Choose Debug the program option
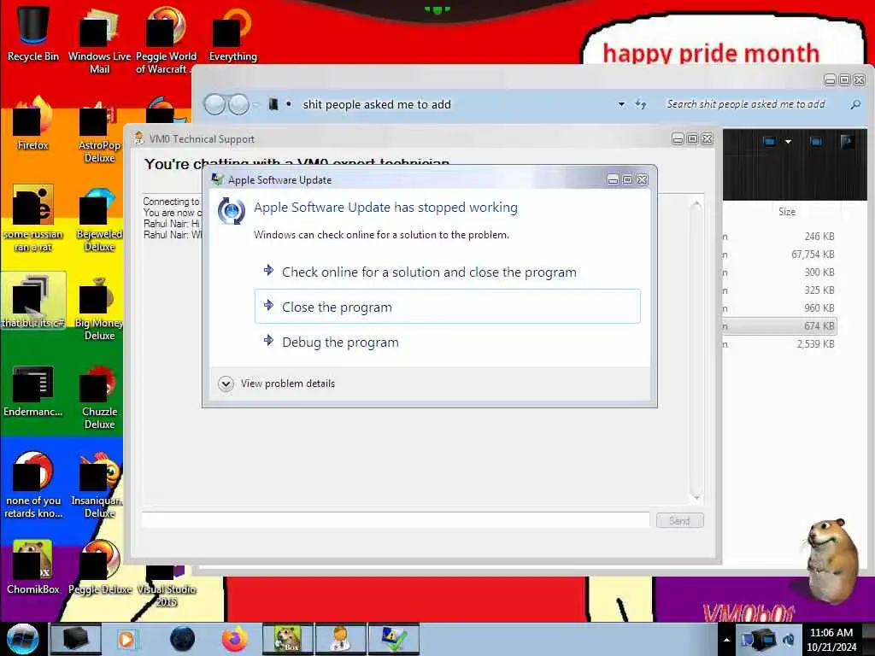 (448, 342)
